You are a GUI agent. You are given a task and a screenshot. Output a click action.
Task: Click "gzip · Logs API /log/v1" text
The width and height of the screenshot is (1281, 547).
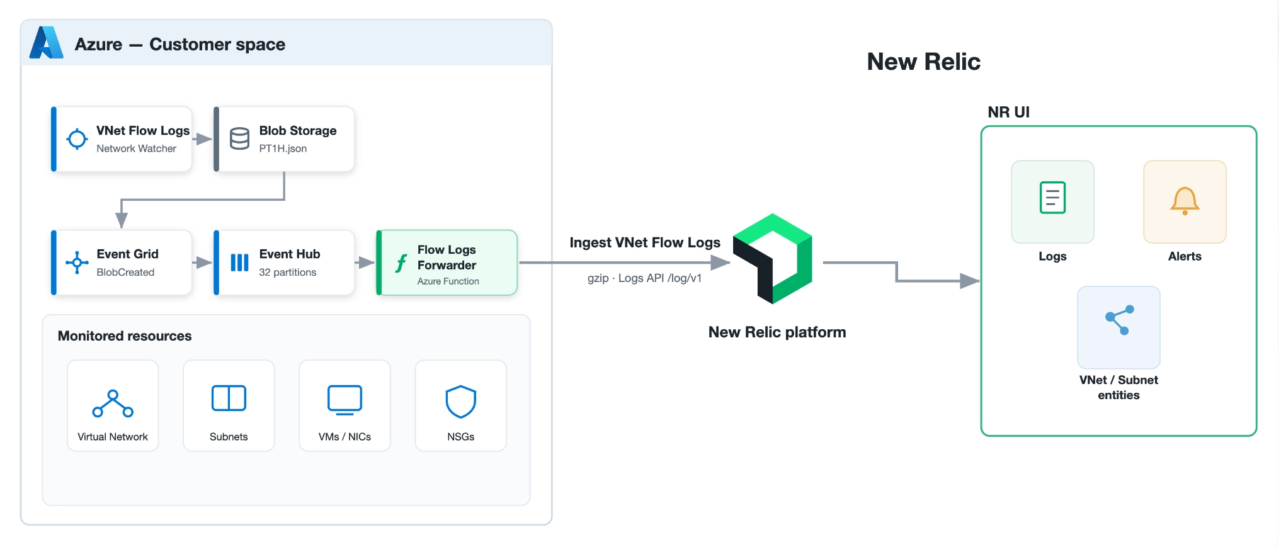[x=644, y=278]
